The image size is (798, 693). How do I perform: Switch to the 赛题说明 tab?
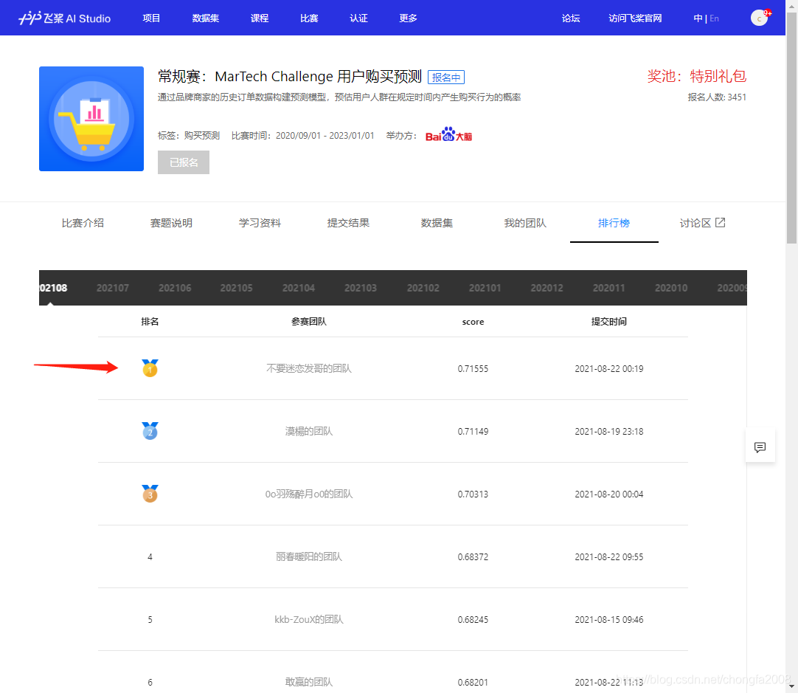click(172, 223)
